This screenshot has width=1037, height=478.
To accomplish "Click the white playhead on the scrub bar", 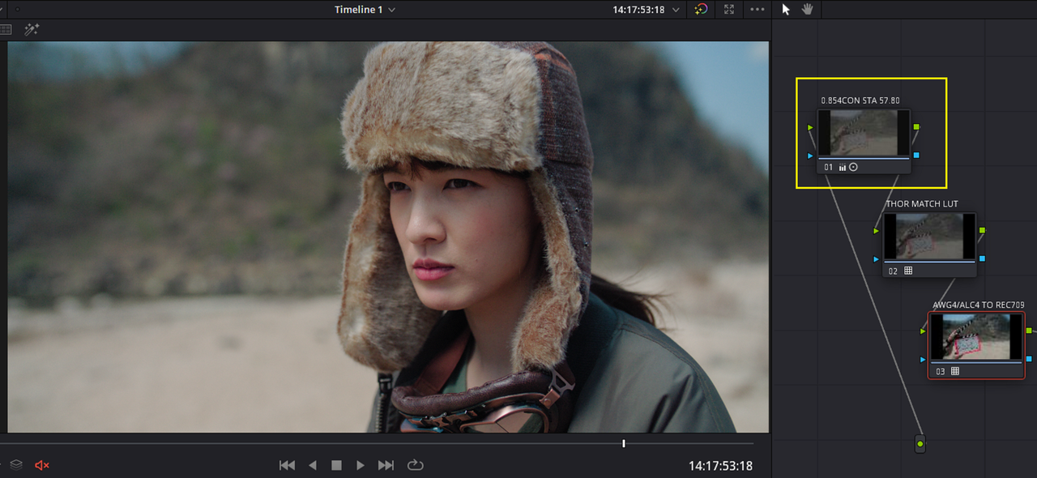I will point(624,443).
